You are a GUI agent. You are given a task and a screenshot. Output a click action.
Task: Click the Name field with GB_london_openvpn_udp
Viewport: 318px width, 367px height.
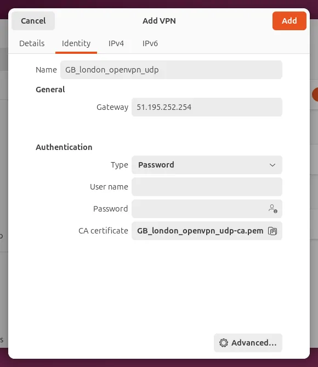click(x=171, y=70)
